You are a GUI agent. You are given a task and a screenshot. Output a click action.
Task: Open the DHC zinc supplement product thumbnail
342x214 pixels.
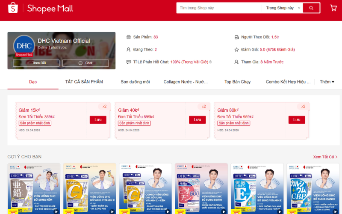click(34, 189)
